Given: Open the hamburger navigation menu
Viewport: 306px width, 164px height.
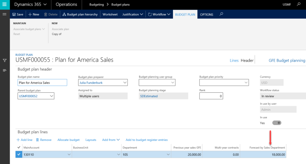Looking at the screenshot, I should 4,14.
